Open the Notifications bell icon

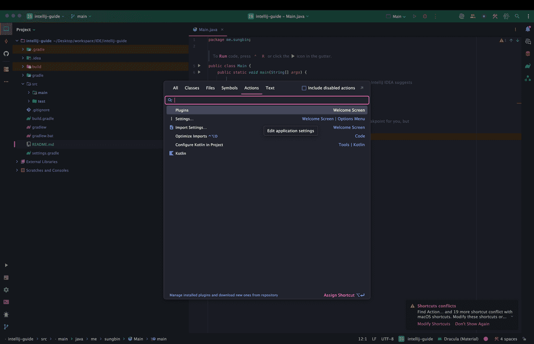tap(528, 29)
